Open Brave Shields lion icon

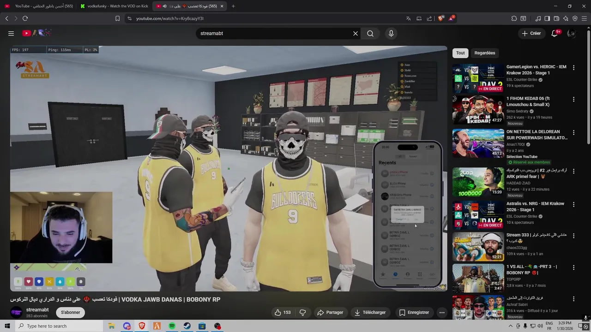point(440,18)
